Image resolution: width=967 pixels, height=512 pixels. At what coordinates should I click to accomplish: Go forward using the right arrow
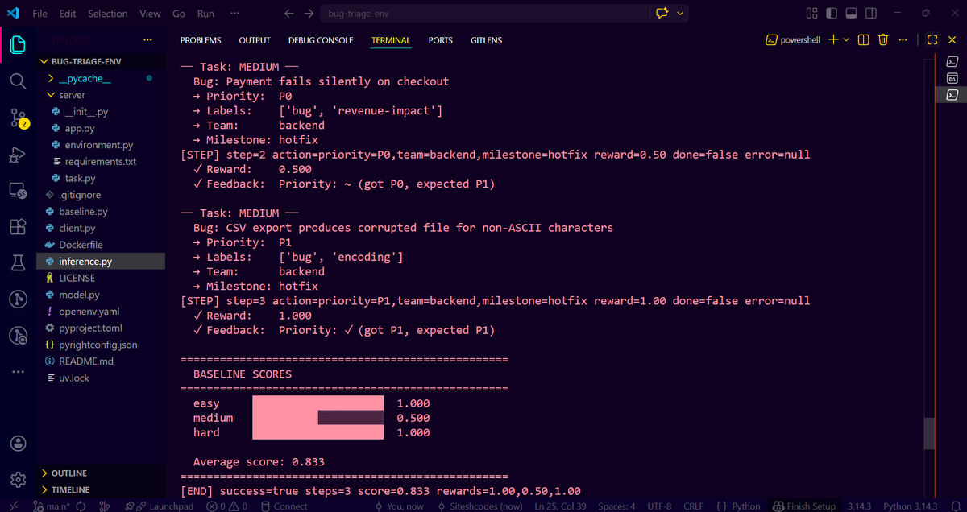point(309,14)
